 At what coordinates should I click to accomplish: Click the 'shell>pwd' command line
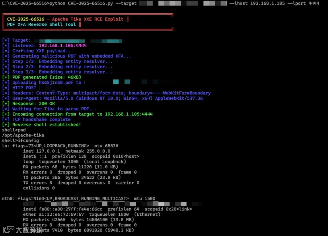14,130
